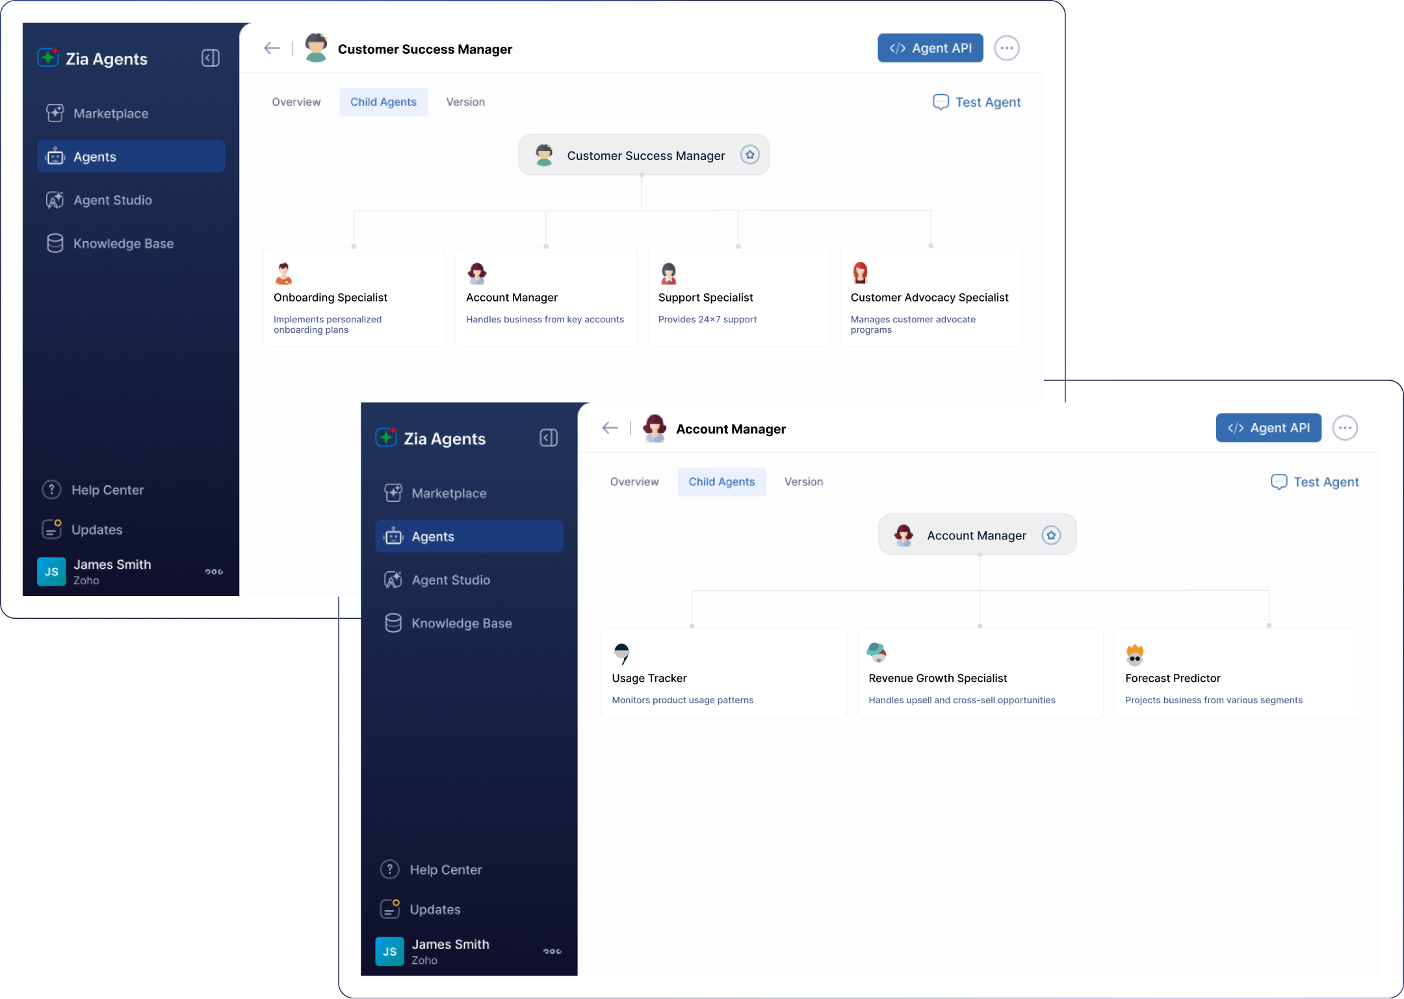The height and width of the screenshot is (999, 1404).
Task: Switch to the Child Agents tab
Action: (383, 101)
